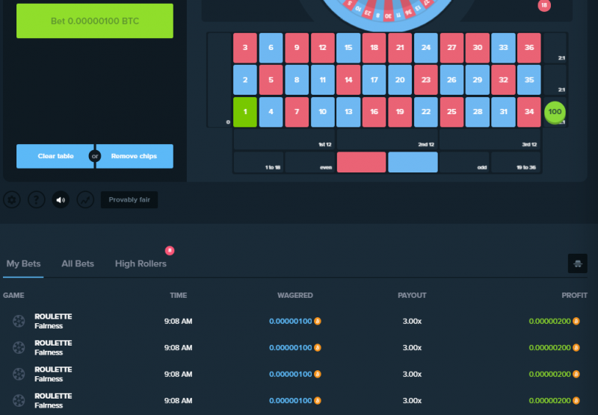Bet on the 1st 12 dozen
Viewport: 598px width, 415px height.
pos(284,140)
